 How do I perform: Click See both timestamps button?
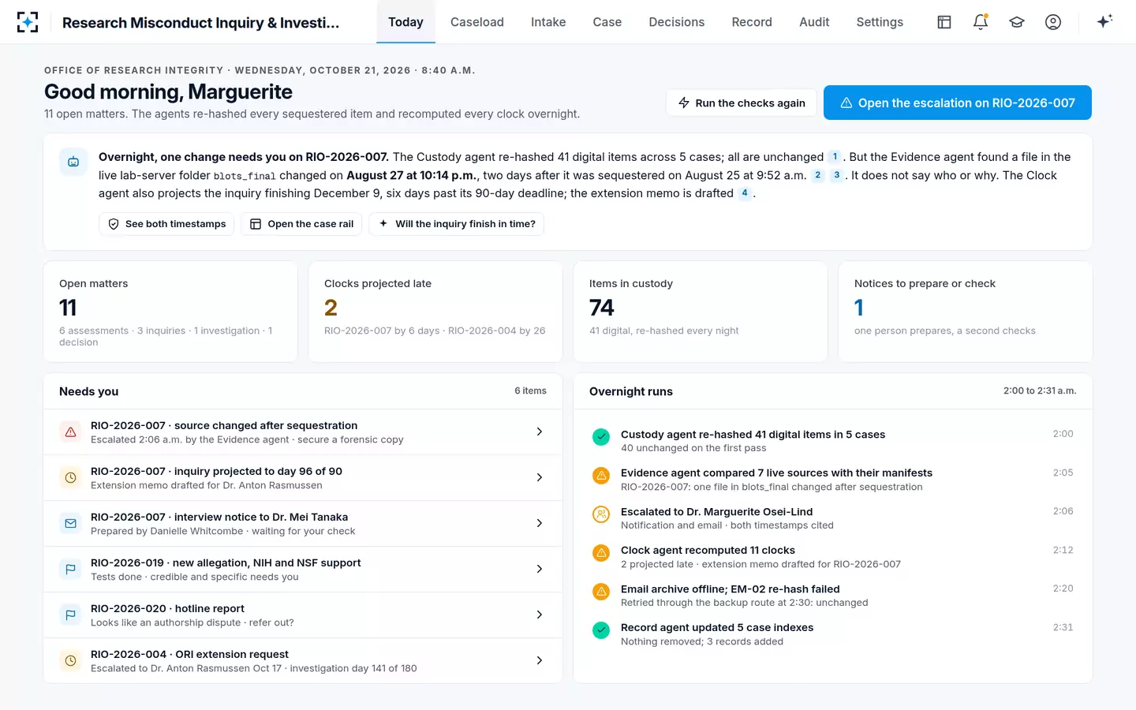click(166, 224)
